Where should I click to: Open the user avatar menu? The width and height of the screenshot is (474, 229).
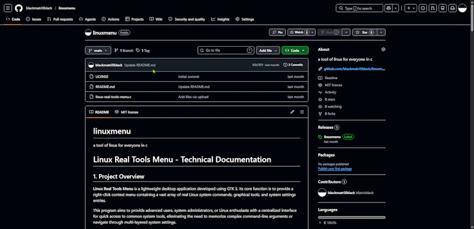tap(463, 8)
